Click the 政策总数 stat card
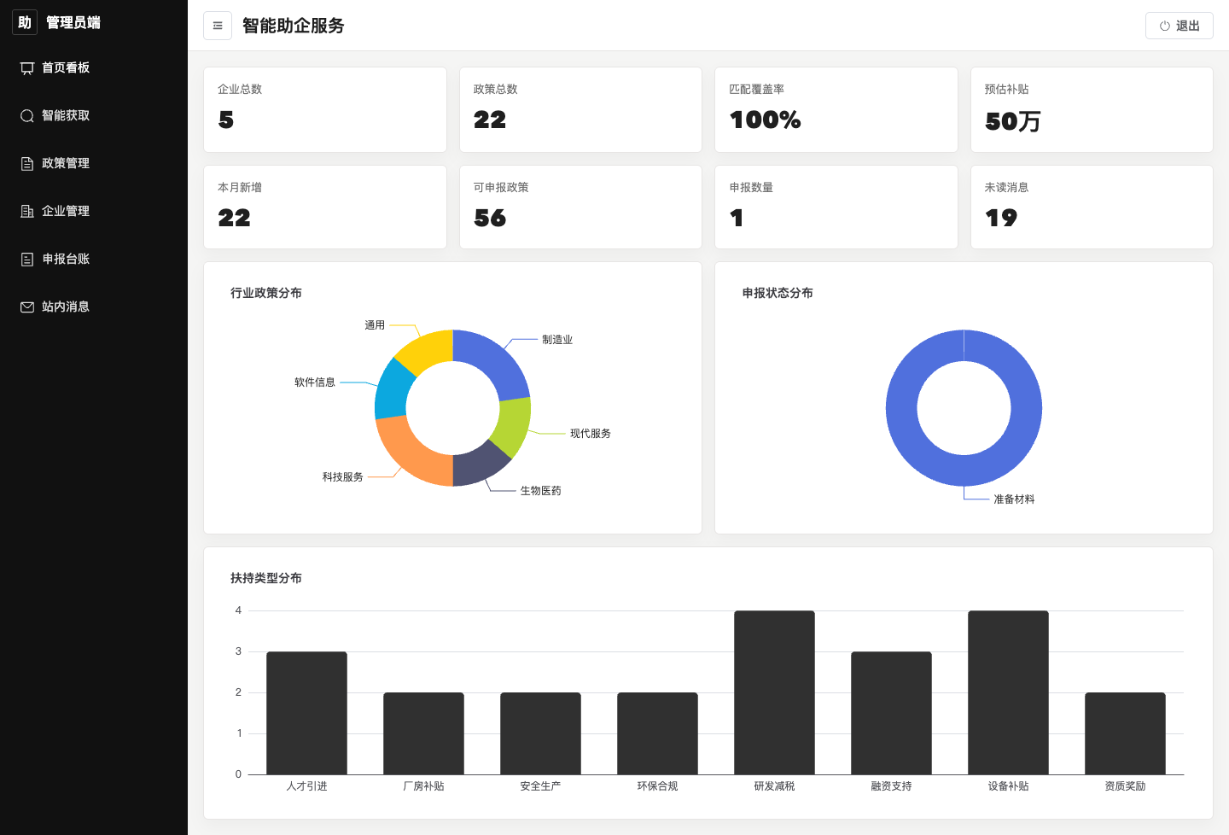Image resolution: width=1229 pixels, height=835 pixels. point(580,110)
